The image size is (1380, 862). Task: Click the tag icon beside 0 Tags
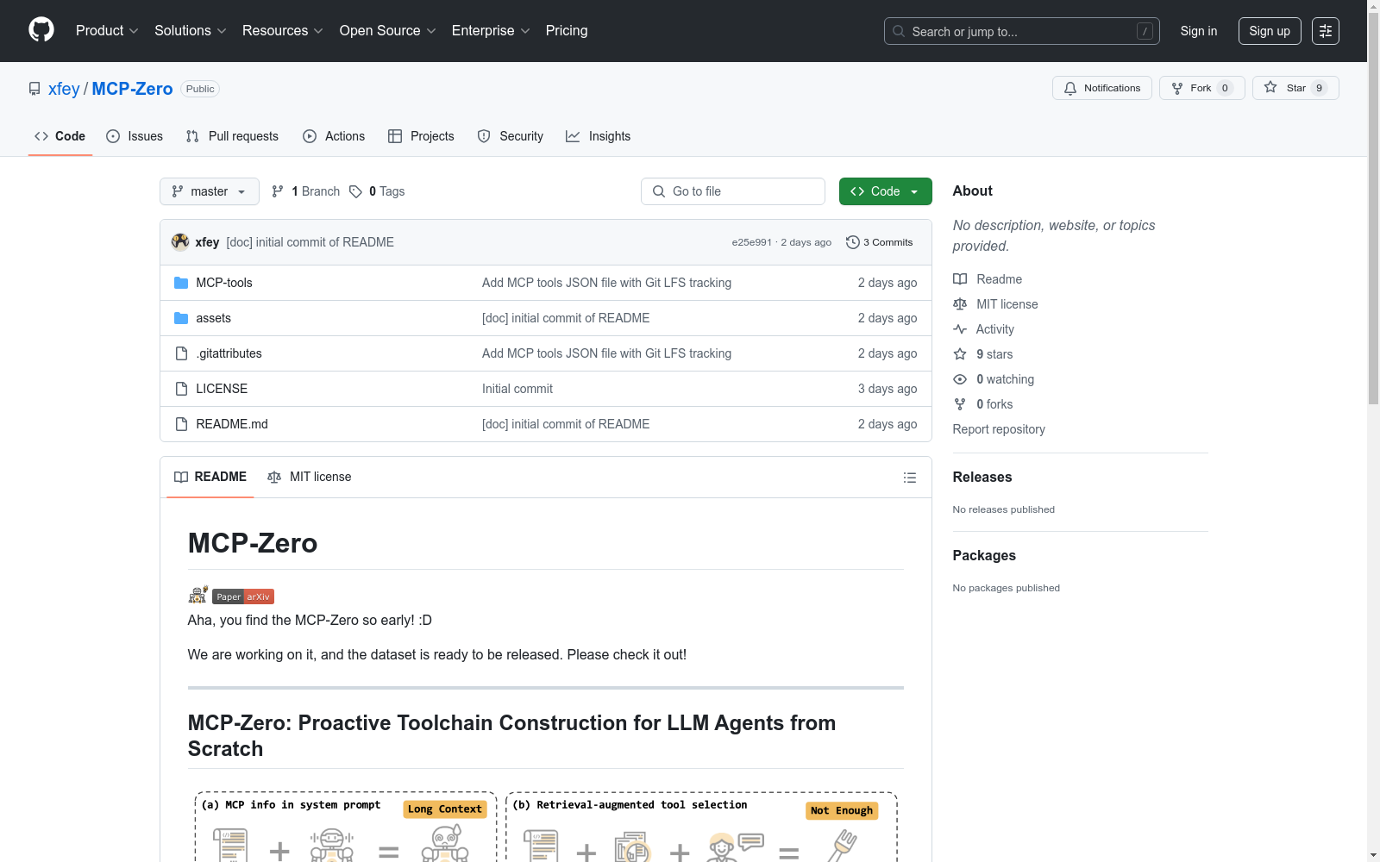tap(356, 191)
